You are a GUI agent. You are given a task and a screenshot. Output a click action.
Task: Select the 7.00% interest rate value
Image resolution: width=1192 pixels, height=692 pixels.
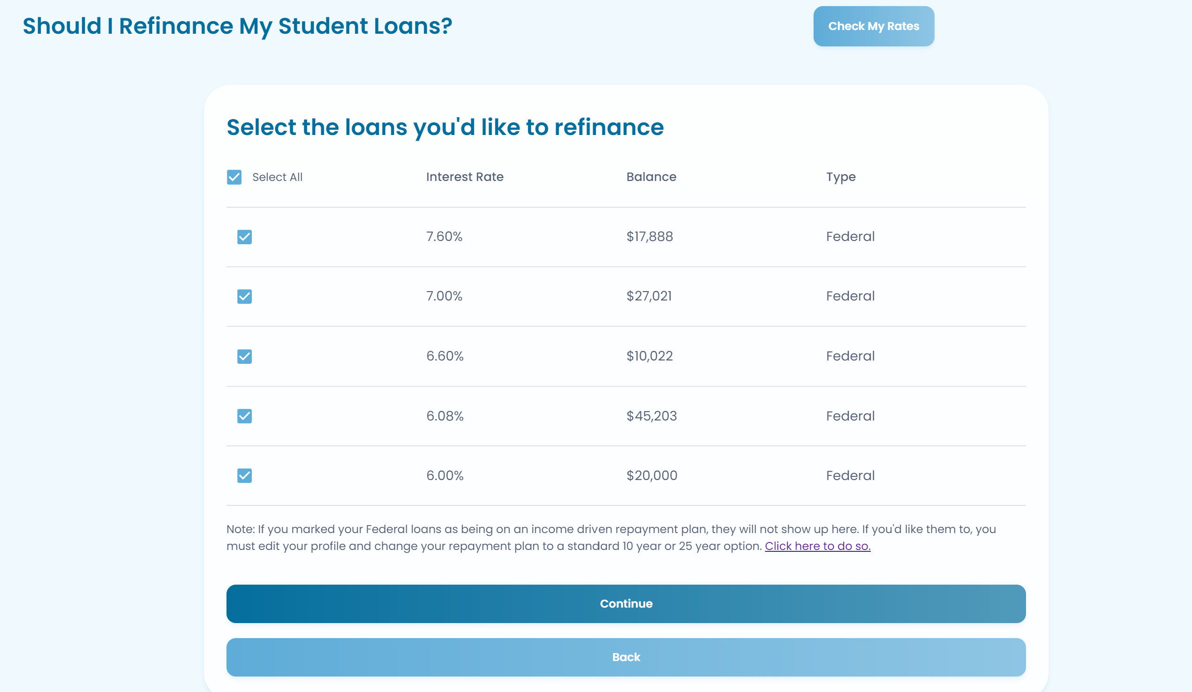444,296
